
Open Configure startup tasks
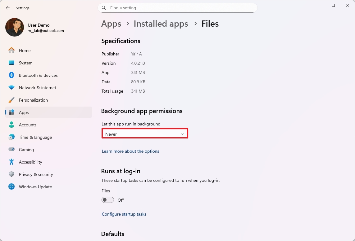coord(124,214)
